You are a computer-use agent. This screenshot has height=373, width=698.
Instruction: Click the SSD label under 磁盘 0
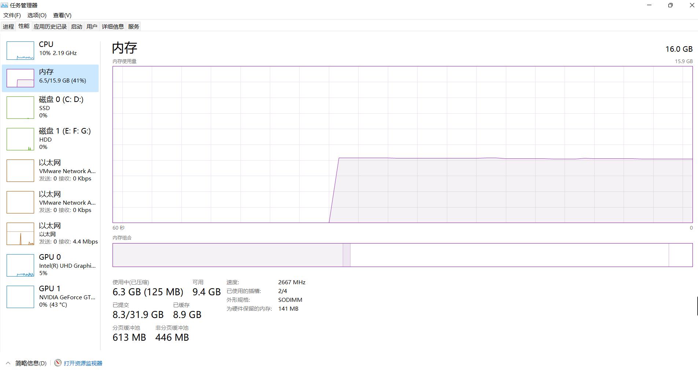(x=44, y=108)
